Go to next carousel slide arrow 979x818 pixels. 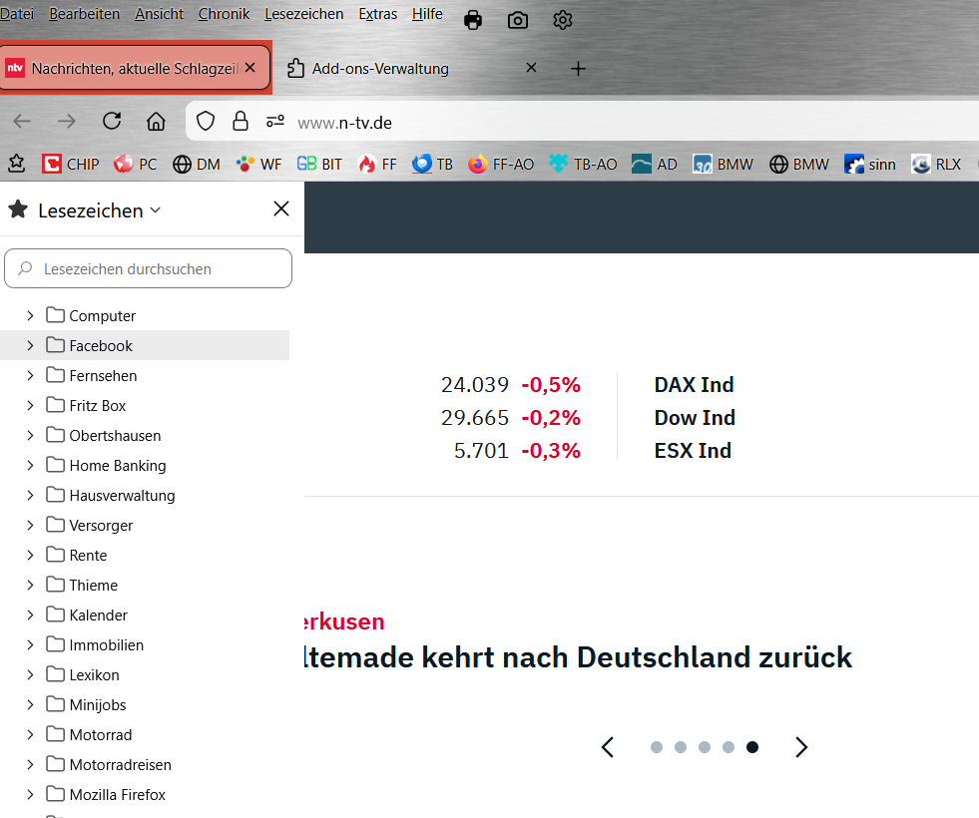(x=800, y=747)
